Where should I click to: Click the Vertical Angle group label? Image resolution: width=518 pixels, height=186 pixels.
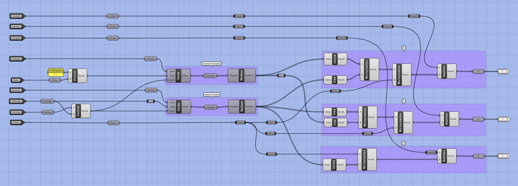pos(211,94)
